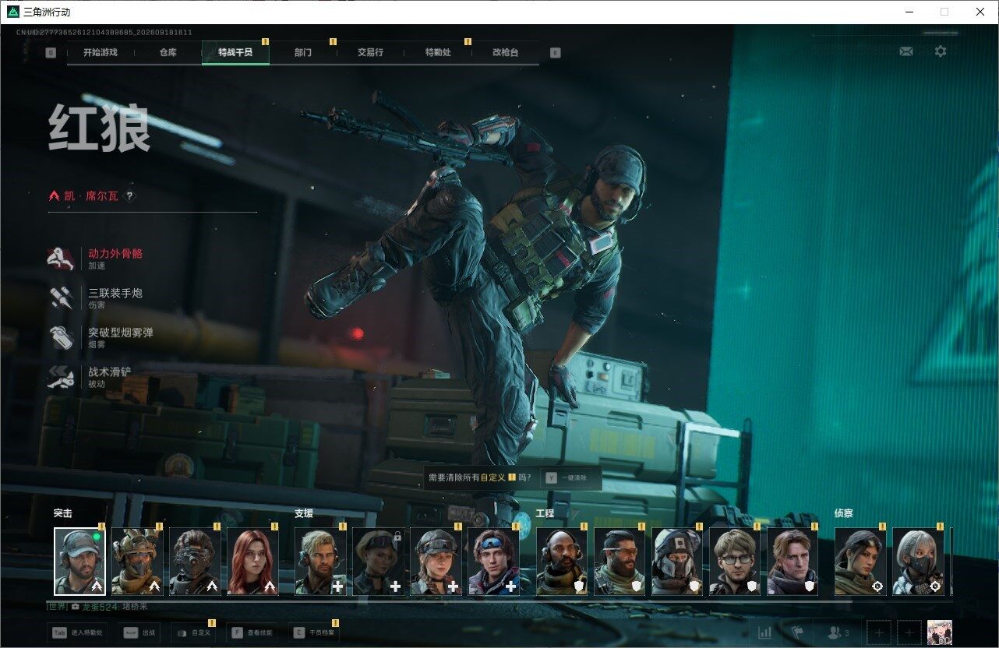999x648 pixels.
Task: Open the bar chart statistics icon
Action: (x=765, y=632)
